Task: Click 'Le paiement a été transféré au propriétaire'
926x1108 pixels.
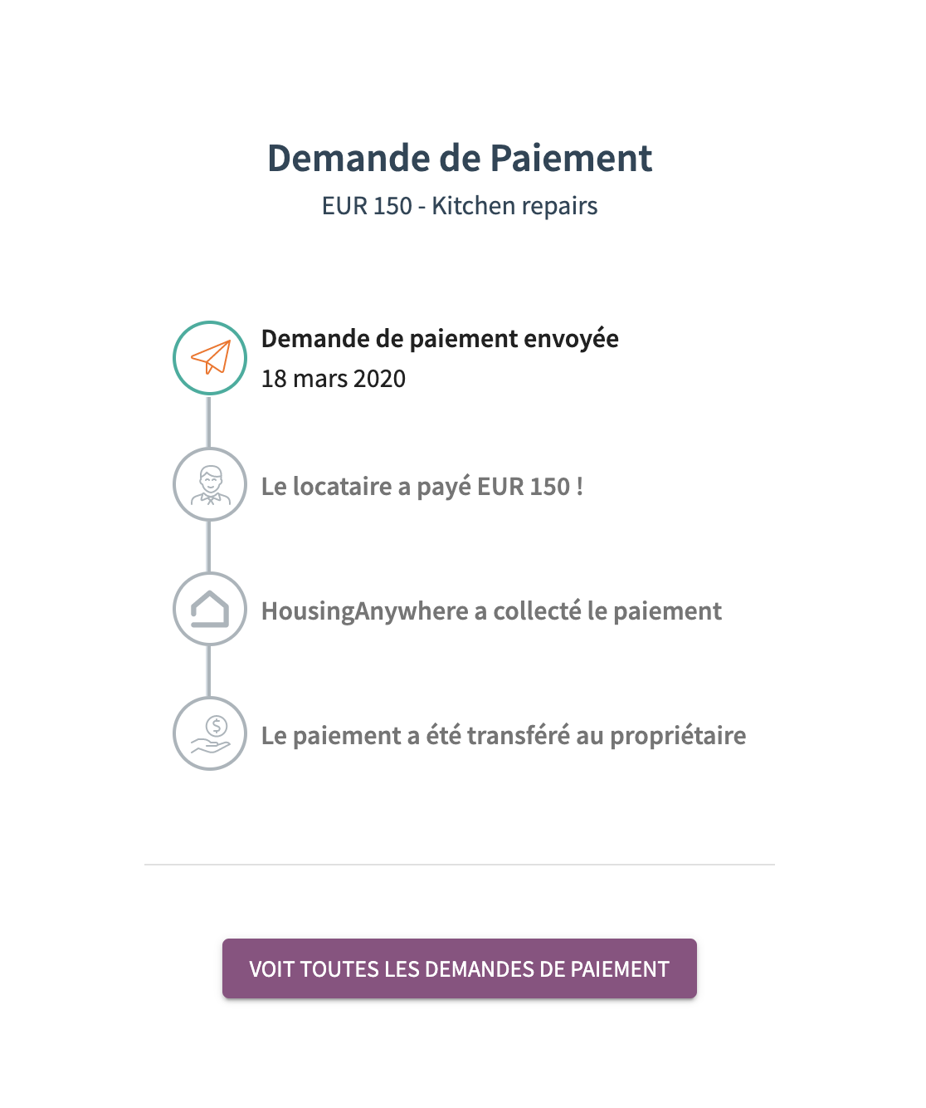Action: (503, 734)
